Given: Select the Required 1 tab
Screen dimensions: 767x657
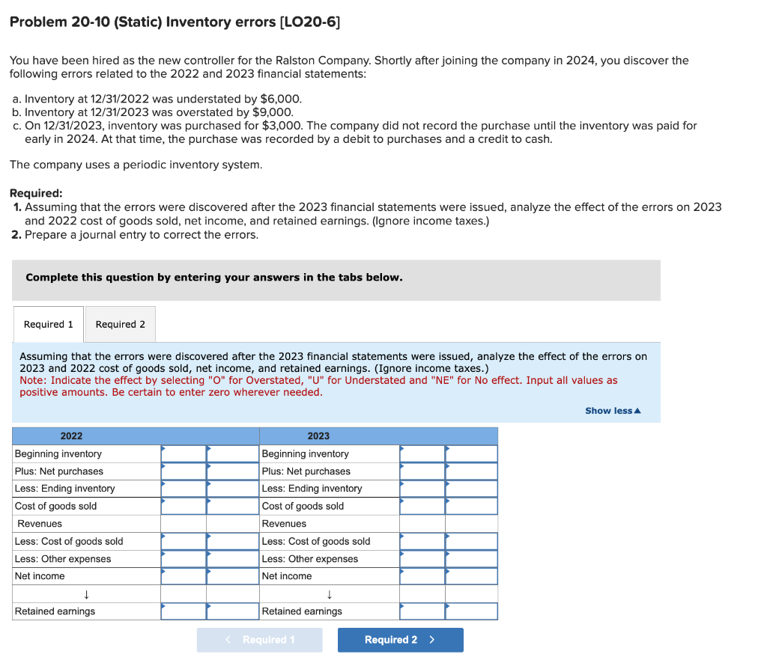Looking at the screenshot, I should point(48,324).
